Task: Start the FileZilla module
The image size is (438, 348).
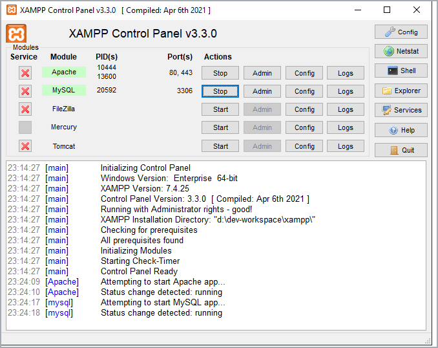Action: 220,109
